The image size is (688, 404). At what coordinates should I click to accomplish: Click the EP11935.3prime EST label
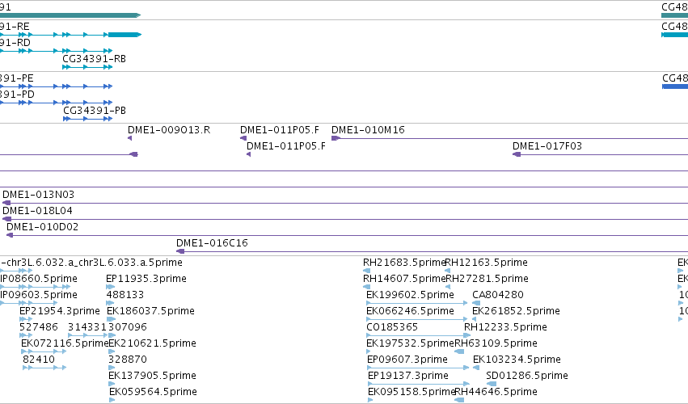click(x=146, y=279)
